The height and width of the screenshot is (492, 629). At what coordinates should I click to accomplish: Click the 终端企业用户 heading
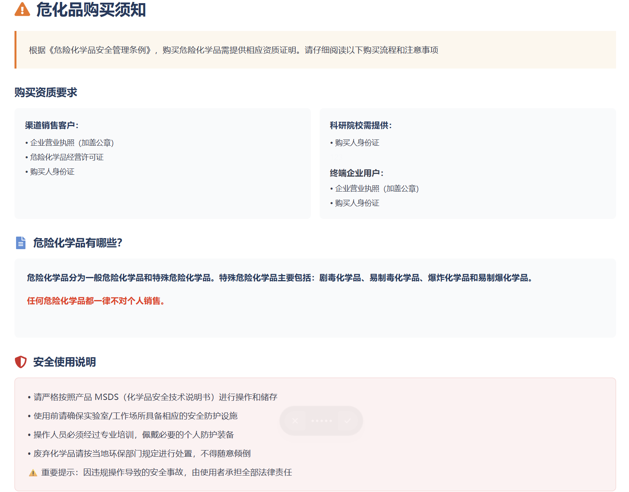[357, 173]
